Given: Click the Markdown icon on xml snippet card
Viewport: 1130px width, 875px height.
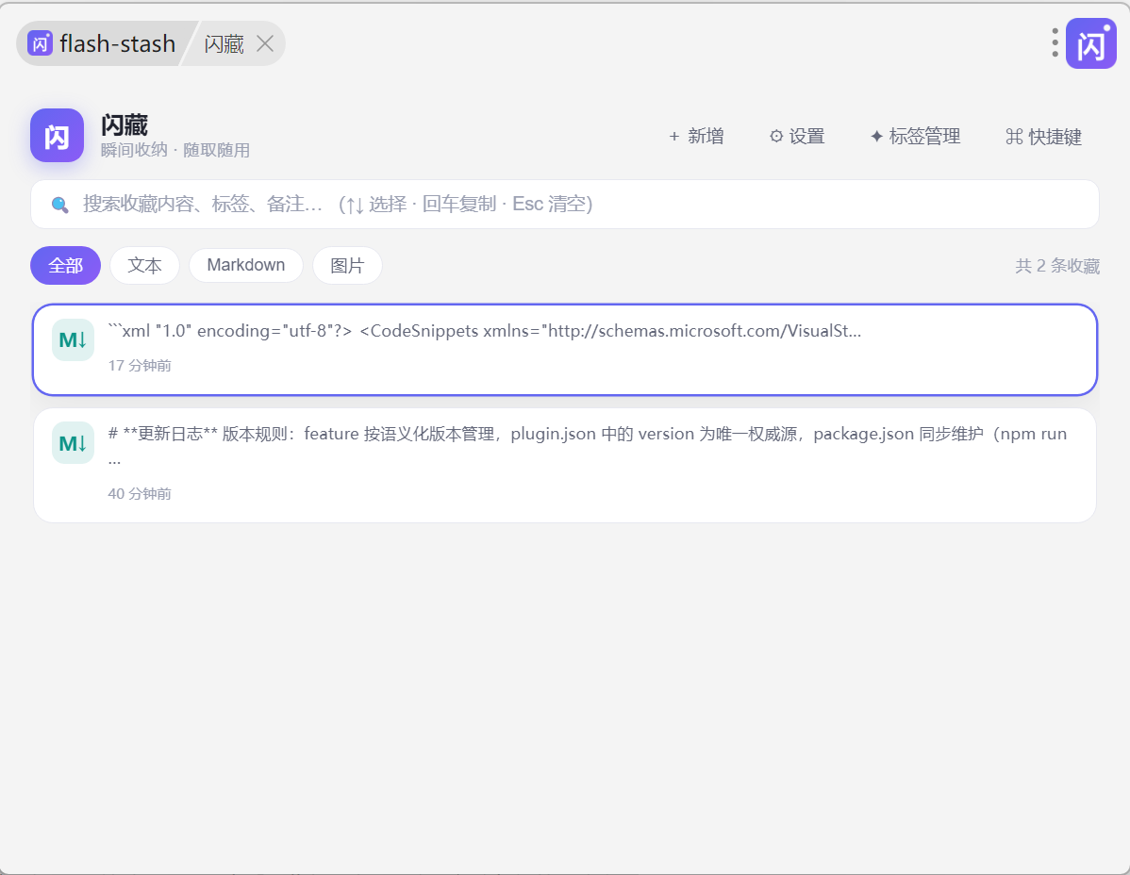Looking at the screenshot, I should click(73, 340).
